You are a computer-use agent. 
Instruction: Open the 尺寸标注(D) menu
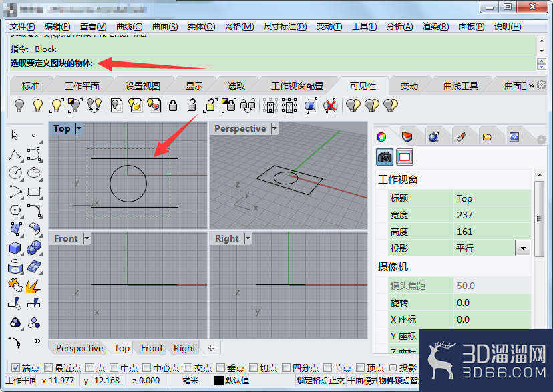click(x=285, y=27)
